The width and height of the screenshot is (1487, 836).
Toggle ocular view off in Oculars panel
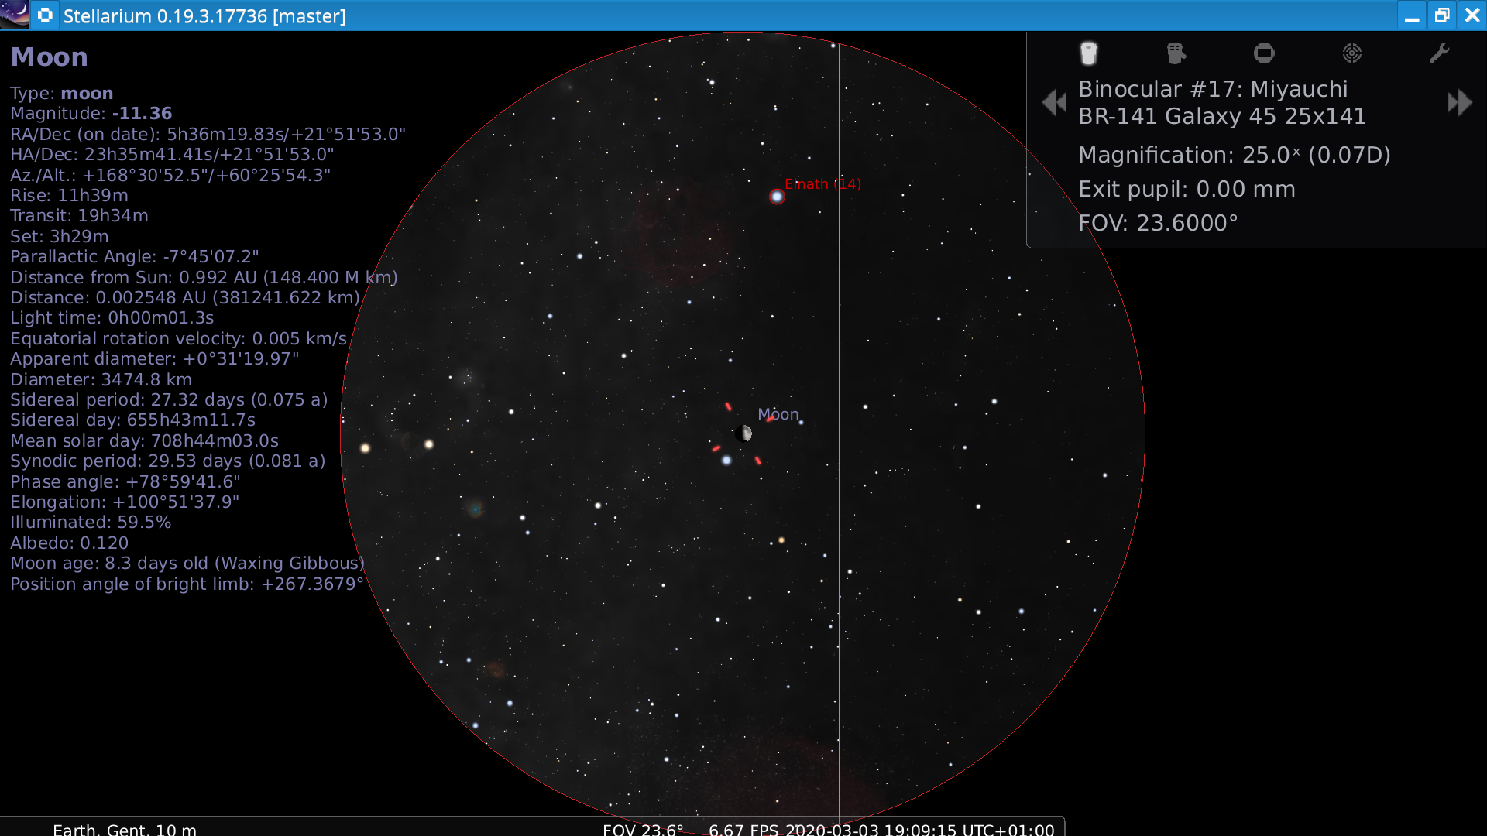point(1089,53)
